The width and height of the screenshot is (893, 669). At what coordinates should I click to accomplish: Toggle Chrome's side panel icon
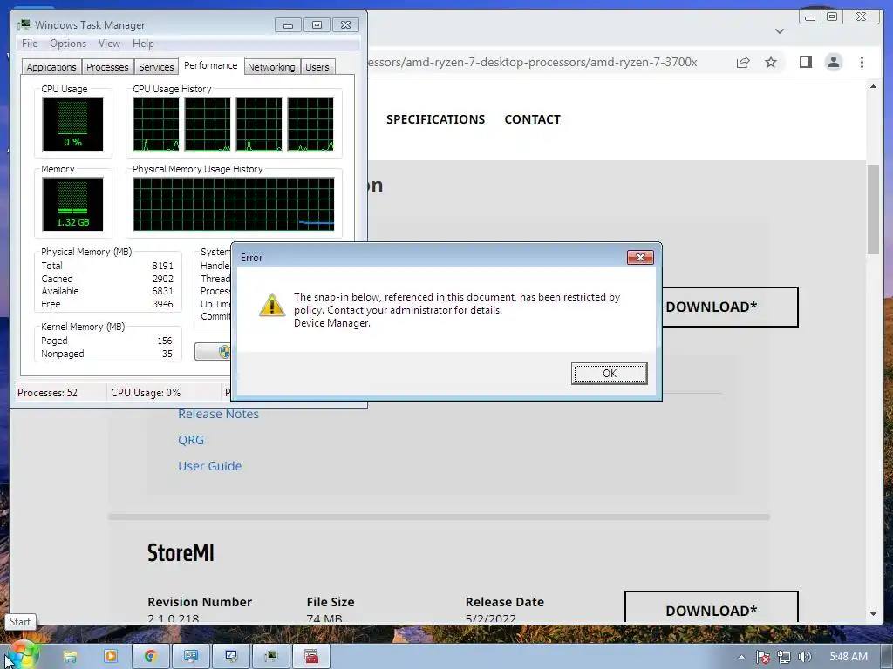point(805,62)
